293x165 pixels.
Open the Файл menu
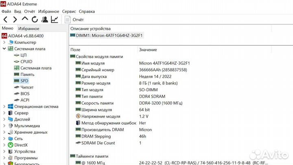click(x=6, y=11)
